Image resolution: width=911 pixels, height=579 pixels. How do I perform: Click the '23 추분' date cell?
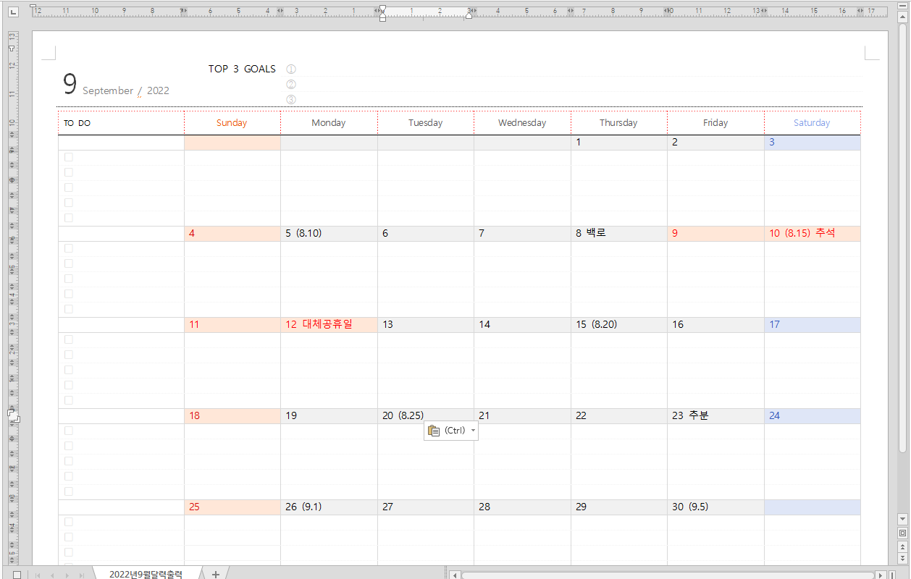[x=715, y=416]
